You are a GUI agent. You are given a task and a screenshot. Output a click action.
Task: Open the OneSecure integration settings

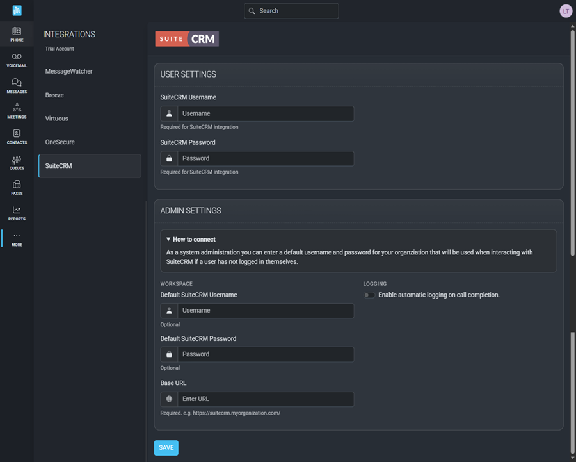click(x=60, y=142)
